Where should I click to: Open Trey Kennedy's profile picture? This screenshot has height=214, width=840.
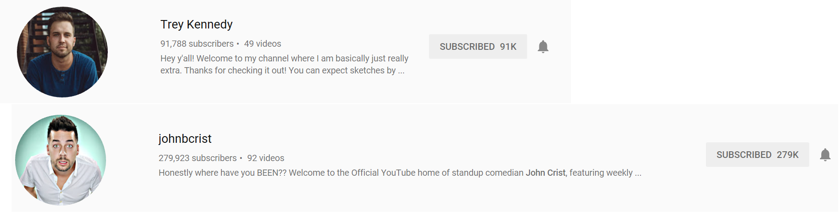[62, 52]
